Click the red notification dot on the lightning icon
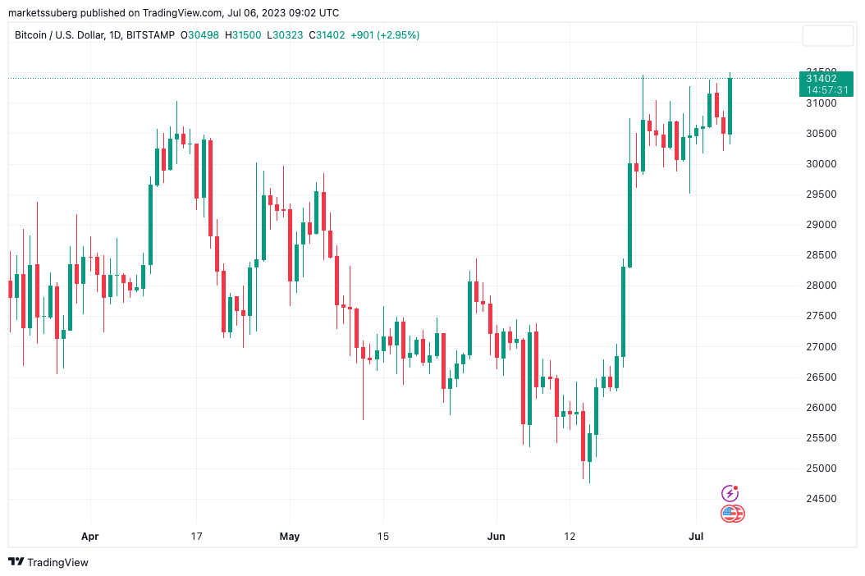This screenshot has width=865, height=576. point(736,486)
